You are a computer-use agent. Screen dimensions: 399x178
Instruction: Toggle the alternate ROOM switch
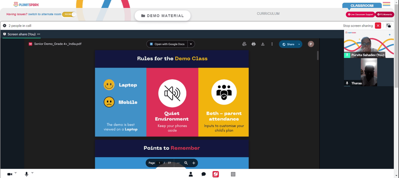(69, 14)
